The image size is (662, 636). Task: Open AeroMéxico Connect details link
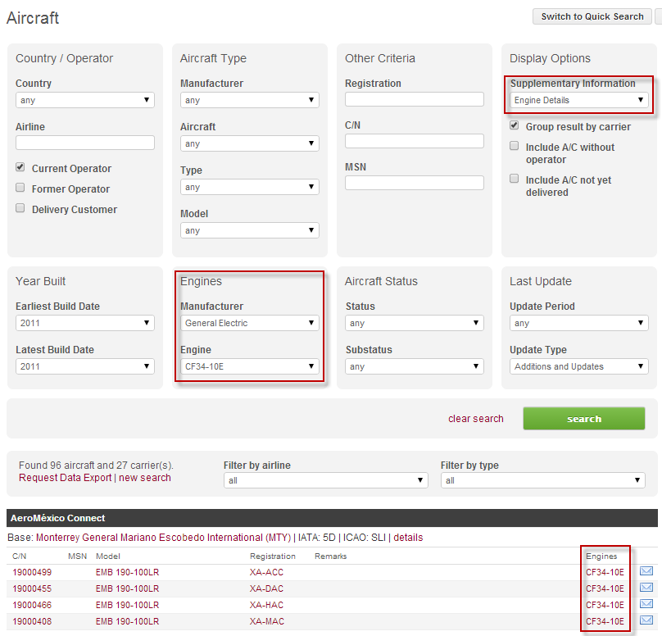tap(408, 538)
